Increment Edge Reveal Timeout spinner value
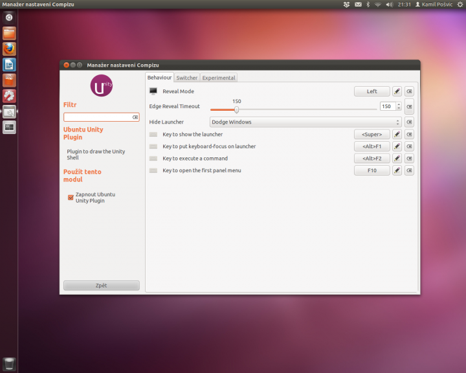Viewport: 466px width, 373px height. 399,104
